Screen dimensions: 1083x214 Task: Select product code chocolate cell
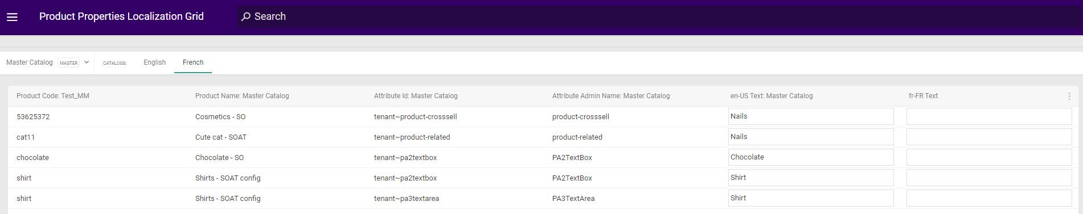[32, 158]
